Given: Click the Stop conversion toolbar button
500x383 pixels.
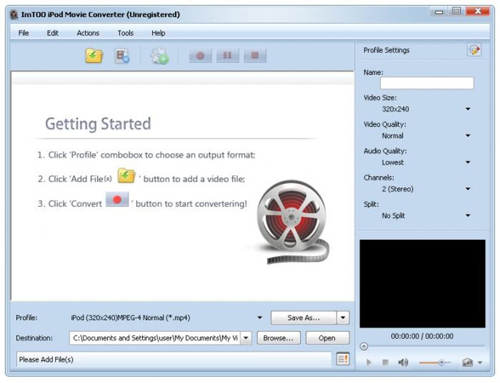Looking at the screenshot, I should (255, 56).
